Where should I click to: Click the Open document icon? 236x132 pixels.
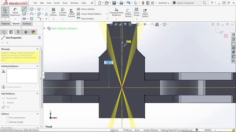coord(107,3)
